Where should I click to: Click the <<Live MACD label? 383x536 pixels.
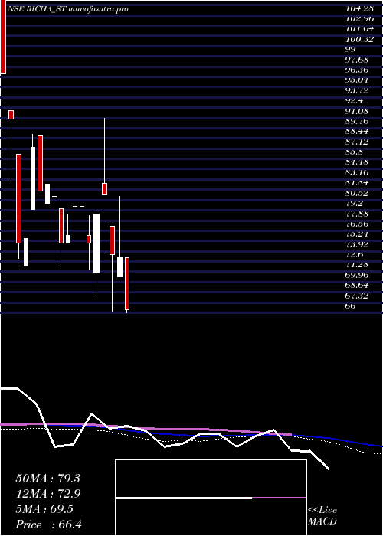[322, 516]
